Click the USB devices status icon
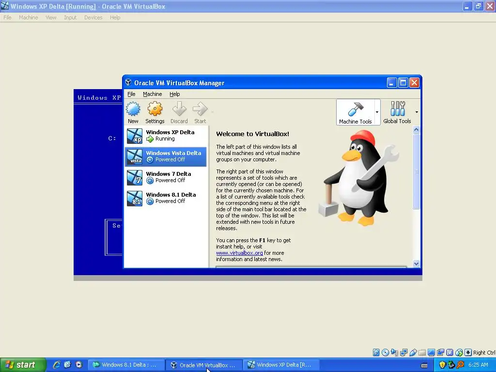Screen dimensions: 496x372 pyautogui.click(x=413, y=353)
